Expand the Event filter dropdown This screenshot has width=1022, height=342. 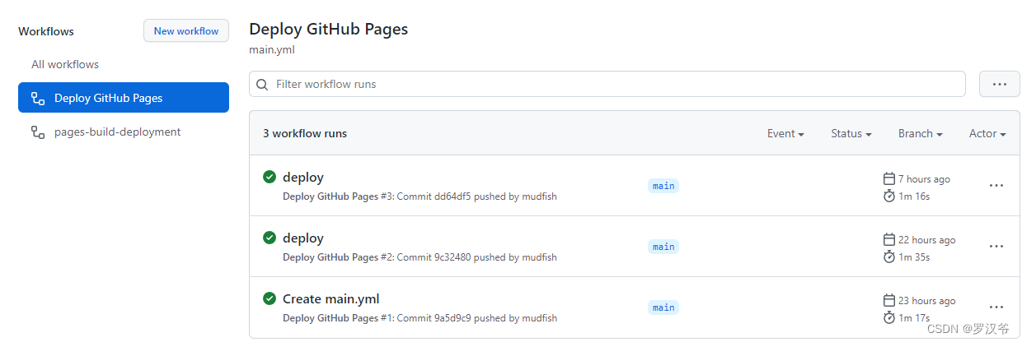785,133
